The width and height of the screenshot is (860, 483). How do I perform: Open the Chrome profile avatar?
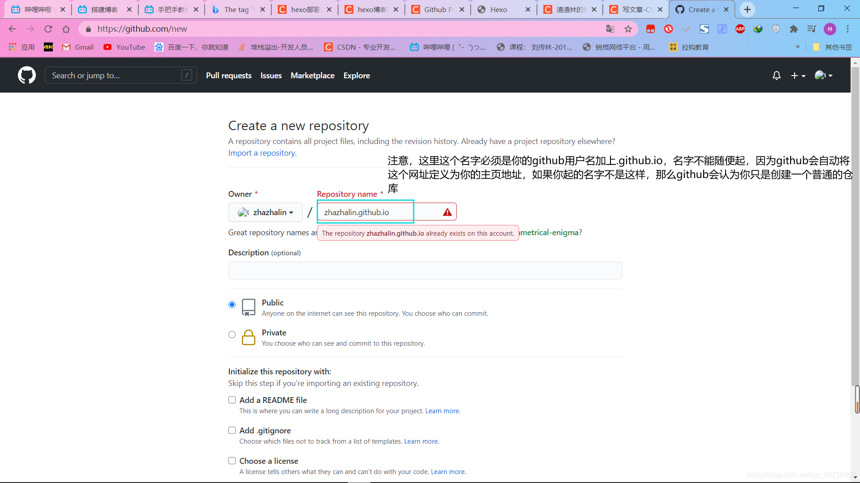(830, 29)
